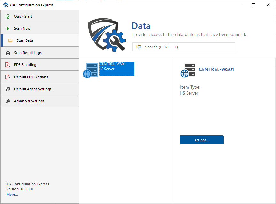Click the Scan Now green play icon

(8, 29)
